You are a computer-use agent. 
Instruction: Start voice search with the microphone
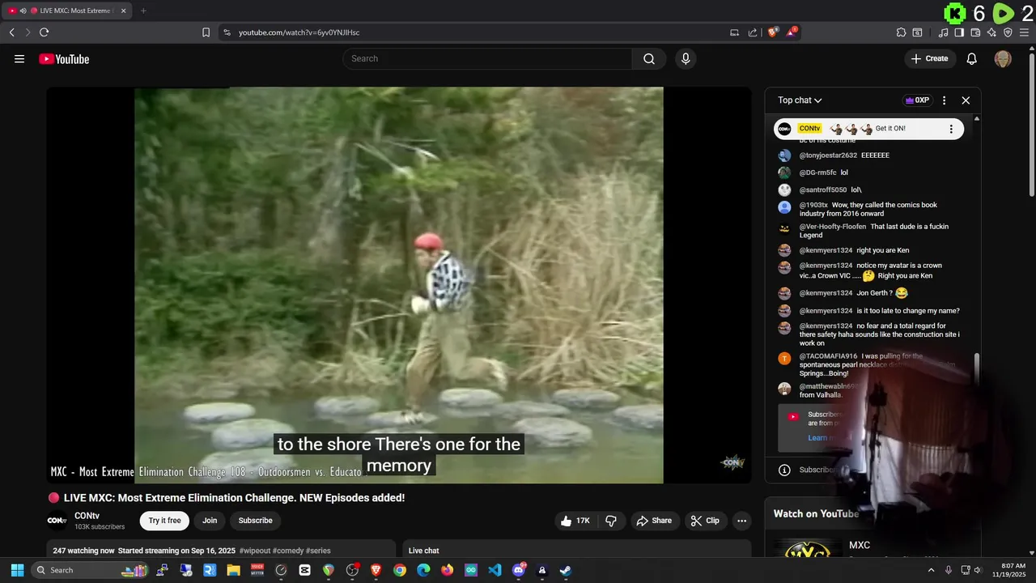click(x=686, y=58)
